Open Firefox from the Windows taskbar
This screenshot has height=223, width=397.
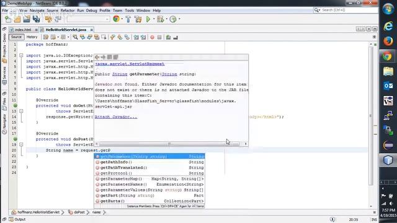pos(388,41)
